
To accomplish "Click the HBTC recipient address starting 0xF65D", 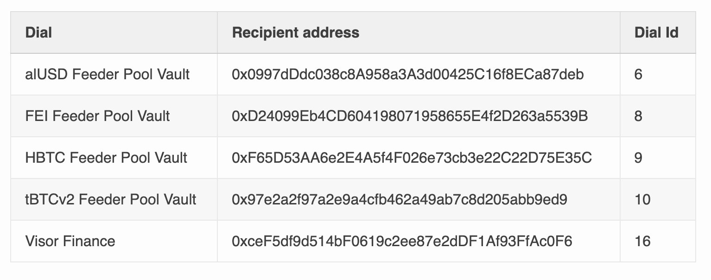I will tap(412, 158).
